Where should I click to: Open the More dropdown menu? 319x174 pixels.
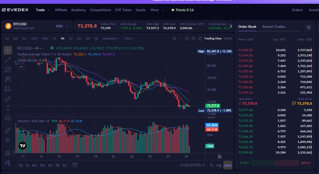(x=157, y=10)
